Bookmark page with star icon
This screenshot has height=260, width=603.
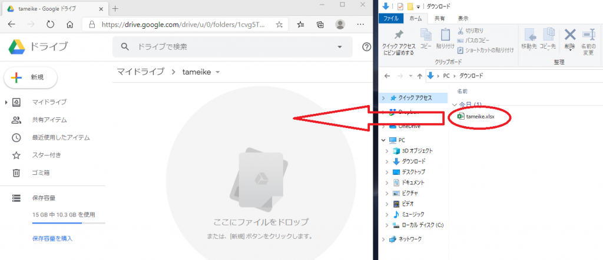[x=279, y=25]
